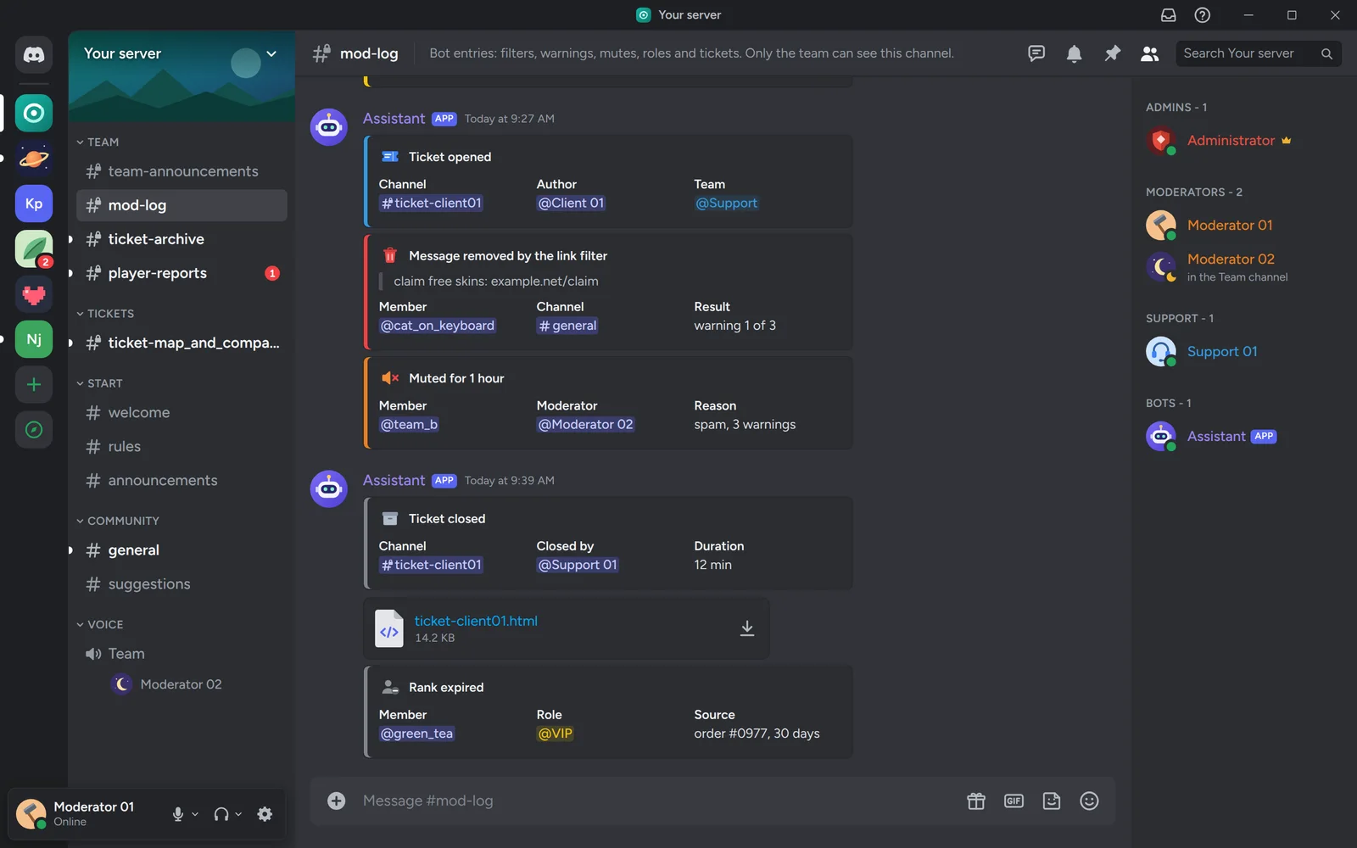
Task: Open the Threads icon in header
Action: 1036,53
